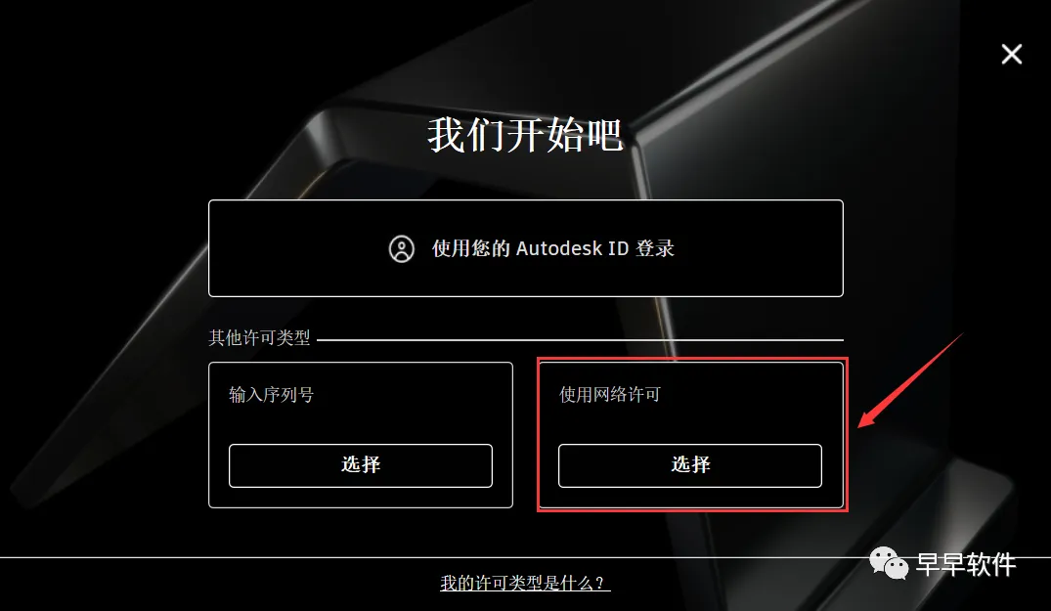Click the user profile icon beside Autodesk ID

click(402, 248)
